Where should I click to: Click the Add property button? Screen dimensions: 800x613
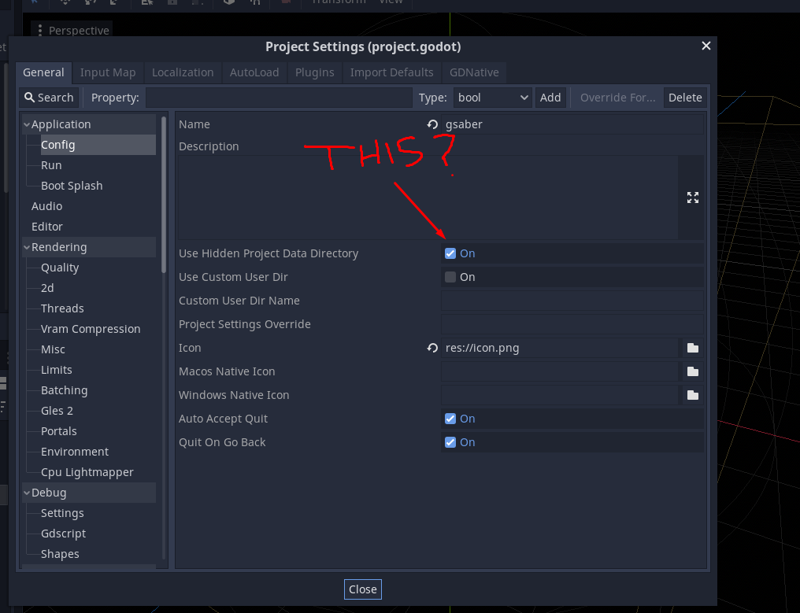(x=550, y=97)
